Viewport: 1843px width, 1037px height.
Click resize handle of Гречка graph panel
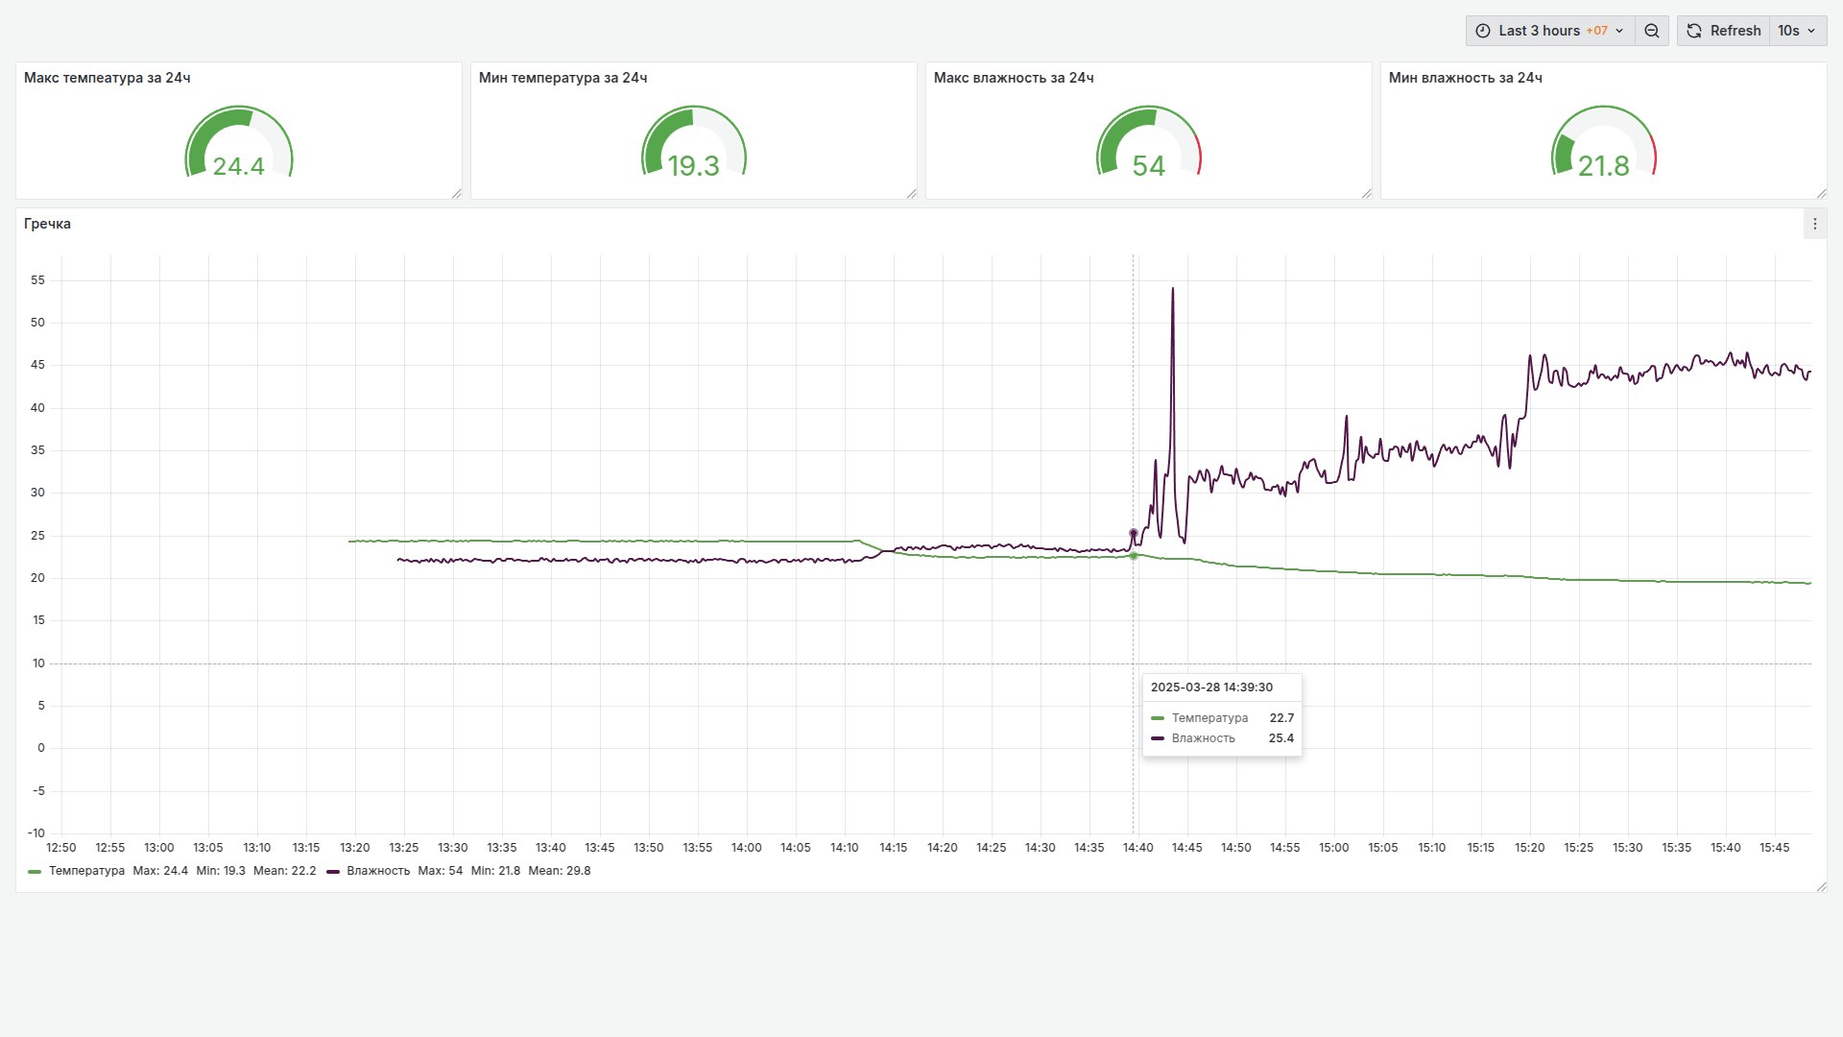click(1822, 887)
